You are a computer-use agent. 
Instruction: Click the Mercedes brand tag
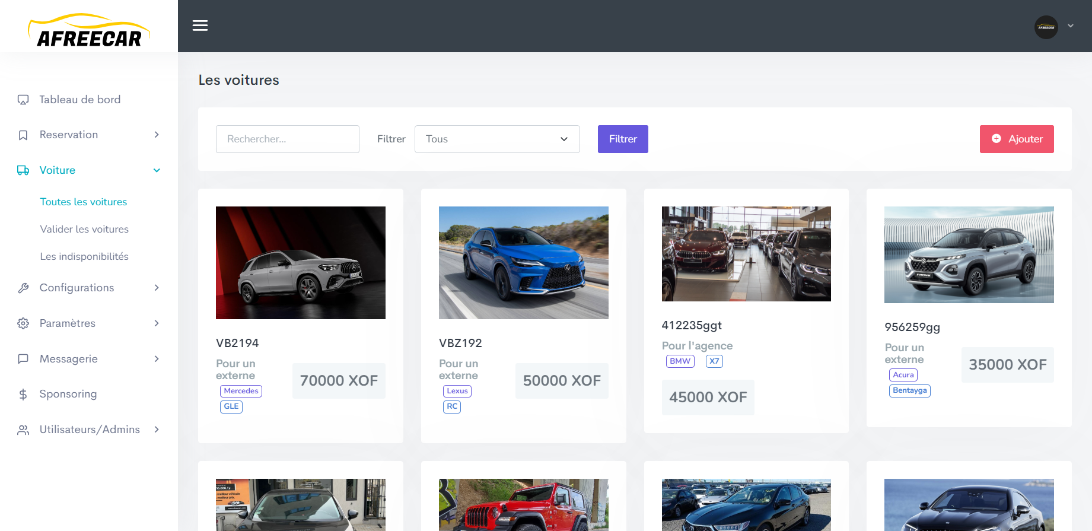[241, 391]
